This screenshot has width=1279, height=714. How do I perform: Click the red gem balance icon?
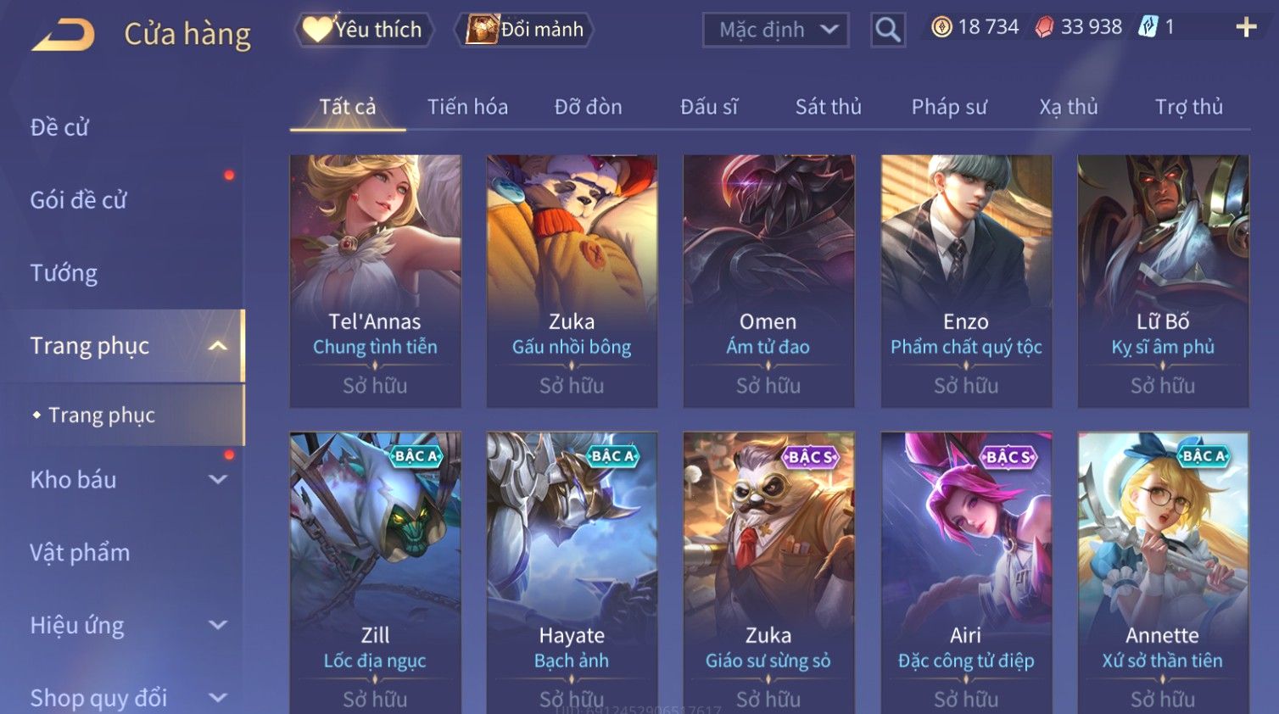(x=1044, y=28)
